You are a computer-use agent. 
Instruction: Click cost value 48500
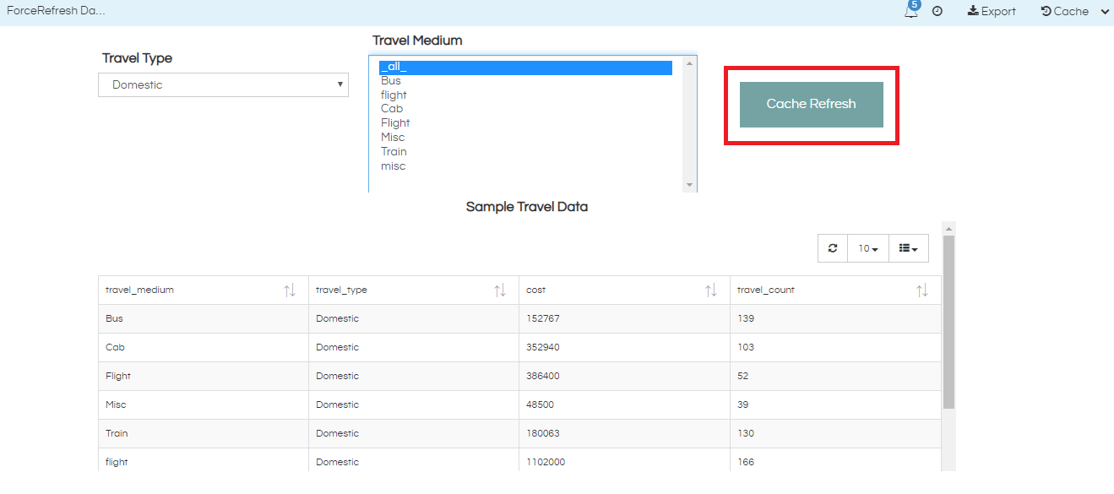tap(541, 405)
